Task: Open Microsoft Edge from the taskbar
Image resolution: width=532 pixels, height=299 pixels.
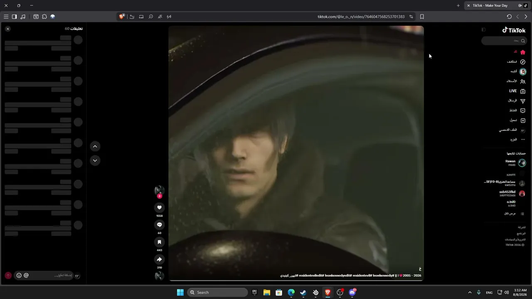Action: [x=291, y=292]
